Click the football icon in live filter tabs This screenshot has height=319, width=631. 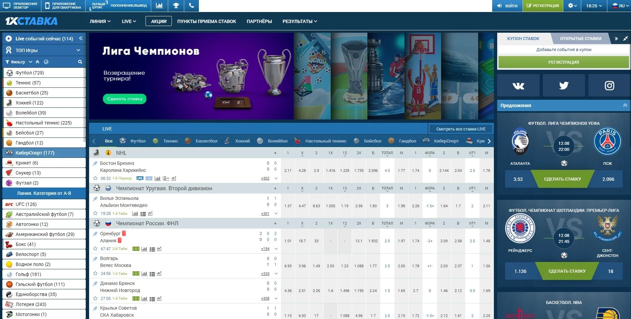coord(123,141)
